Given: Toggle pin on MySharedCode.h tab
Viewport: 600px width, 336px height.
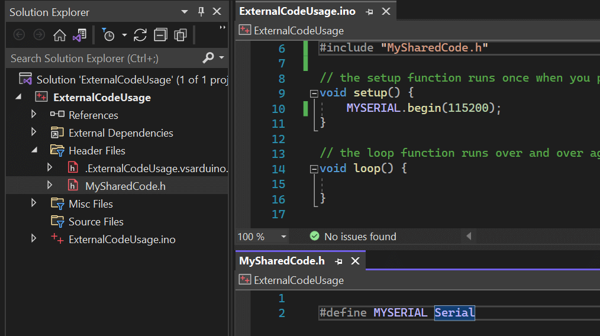Looking at the screenshot, I should coord(338,261).
